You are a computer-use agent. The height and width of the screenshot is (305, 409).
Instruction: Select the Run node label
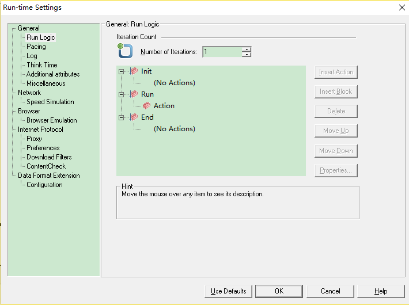pyautogui.click(x=147, y=94)
